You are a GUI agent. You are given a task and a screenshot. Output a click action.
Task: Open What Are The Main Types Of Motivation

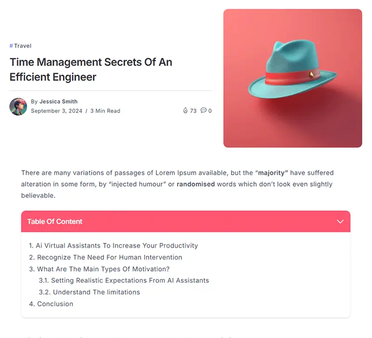pyautogui.click(x=99, y=269)
